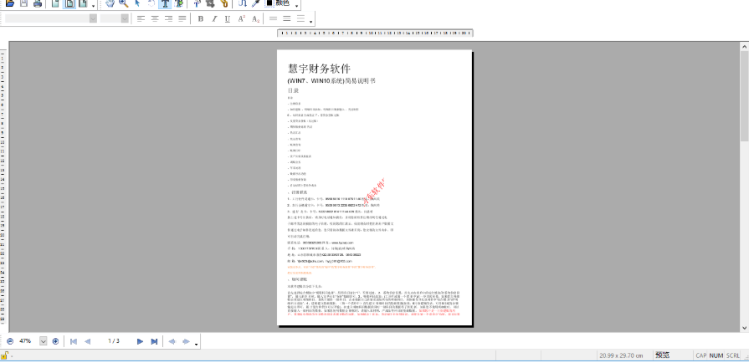Center align text
749x363 pixels.
click(155, 18)
